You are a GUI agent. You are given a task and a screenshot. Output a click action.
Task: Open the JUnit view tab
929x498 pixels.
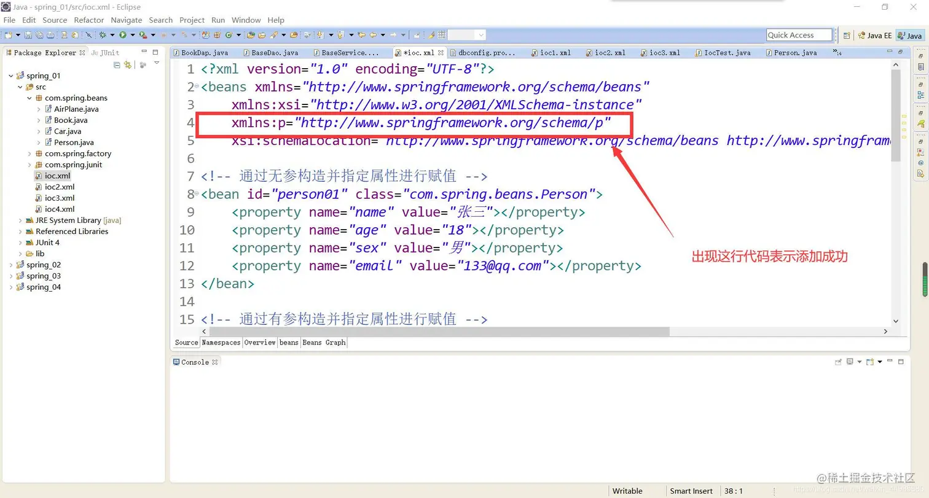(106, 53)
